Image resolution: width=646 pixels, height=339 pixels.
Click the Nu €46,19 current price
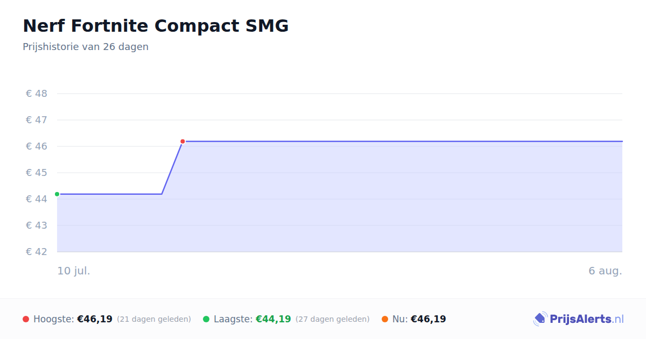click(x=429, y=319)
